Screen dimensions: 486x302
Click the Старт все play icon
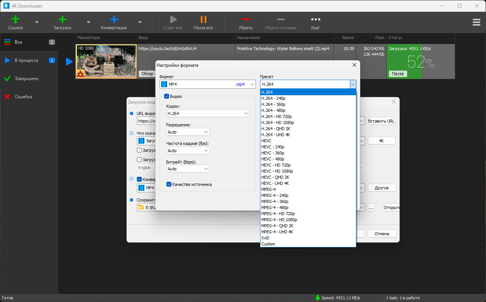tap(173, 20)
